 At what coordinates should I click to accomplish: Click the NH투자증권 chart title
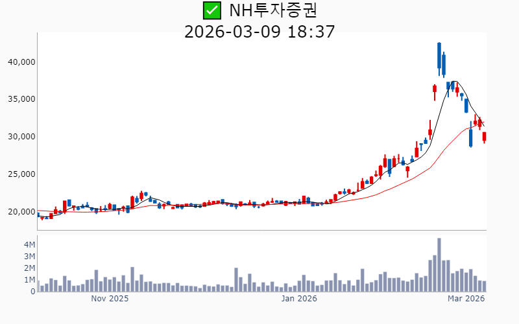(x=273, y=10)
